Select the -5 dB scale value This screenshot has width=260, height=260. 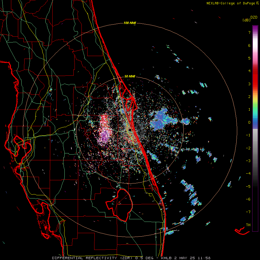(x=248, y=186)
